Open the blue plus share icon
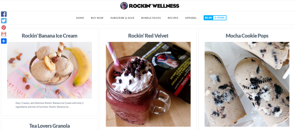 [x=4, y=41]
